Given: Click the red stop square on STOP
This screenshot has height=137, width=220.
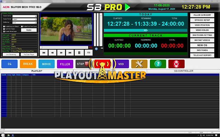Looking at the screenshot, I should pyautogui.click(x=87, y=64).
